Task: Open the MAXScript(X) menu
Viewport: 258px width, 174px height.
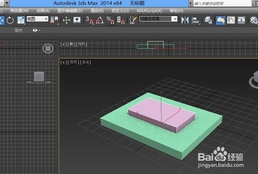Action: [149, 11]
